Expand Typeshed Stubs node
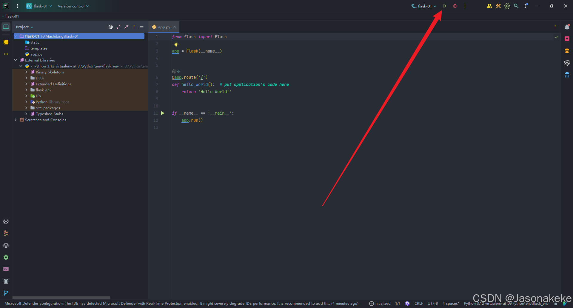The image size is (573, 308). (26, 114)
